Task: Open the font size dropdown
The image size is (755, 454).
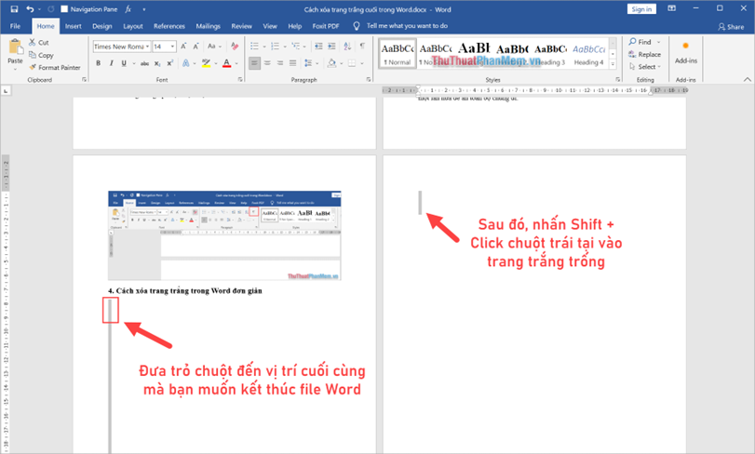Action: tap(173, 47)
